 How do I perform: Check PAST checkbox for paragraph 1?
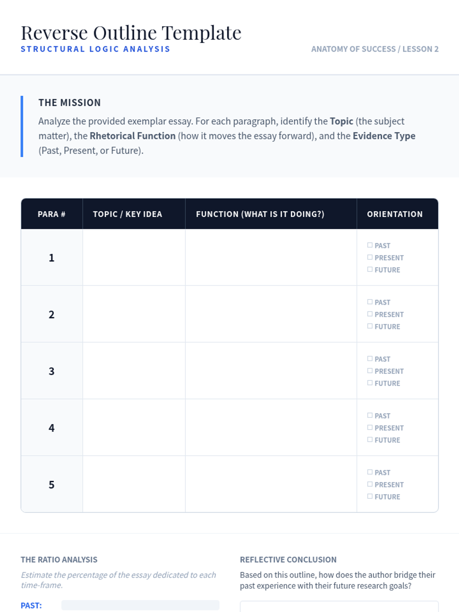coord(370,245)
